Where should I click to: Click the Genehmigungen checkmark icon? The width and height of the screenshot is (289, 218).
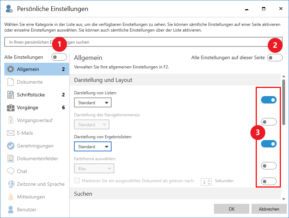coord(11,146)
